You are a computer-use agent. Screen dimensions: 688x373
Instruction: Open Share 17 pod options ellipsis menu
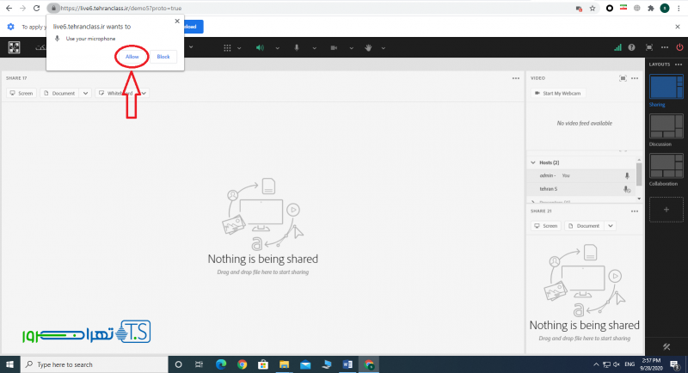tap(515, 77)
